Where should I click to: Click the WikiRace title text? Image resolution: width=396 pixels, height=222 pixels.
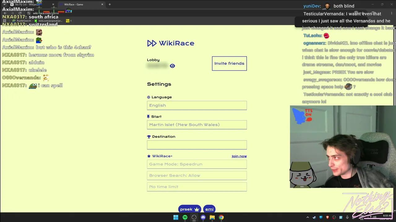(x=177, y=43)
